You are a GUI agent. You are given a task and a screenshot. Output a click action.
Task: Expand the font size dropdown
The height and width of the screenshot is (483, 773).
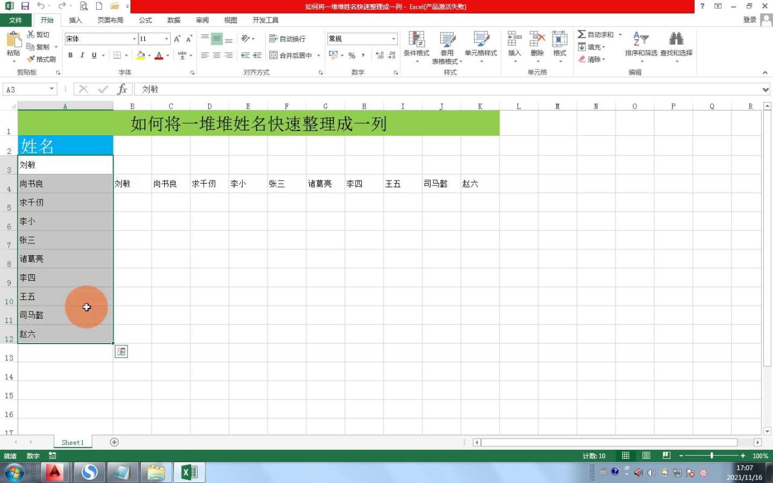(167, 39)
